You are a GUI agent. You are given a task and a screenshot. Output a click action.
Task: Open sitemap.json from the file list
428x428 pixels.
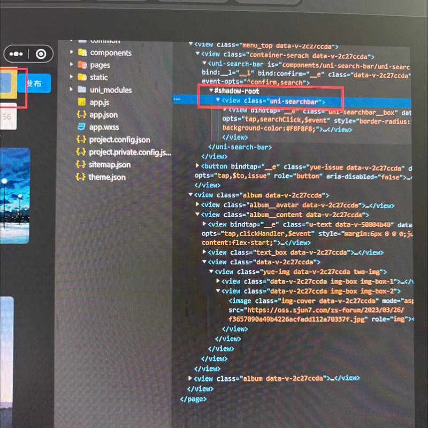coord(110,164)
